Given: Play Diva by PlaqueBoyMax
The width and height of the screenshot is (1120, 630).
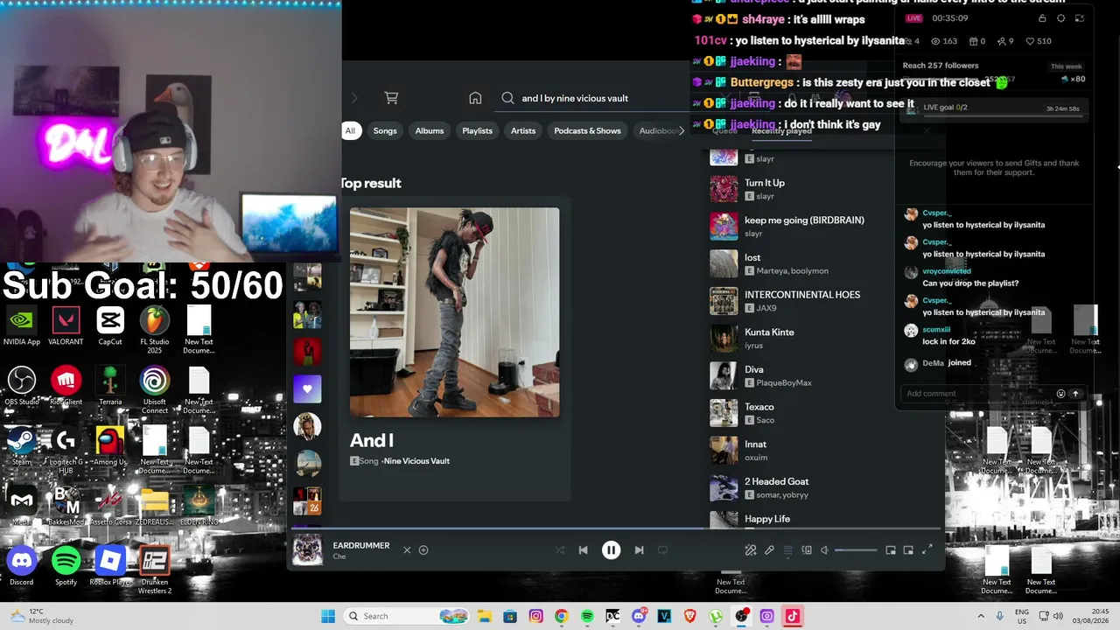Looking at the screenshot, I should point(753,369).
